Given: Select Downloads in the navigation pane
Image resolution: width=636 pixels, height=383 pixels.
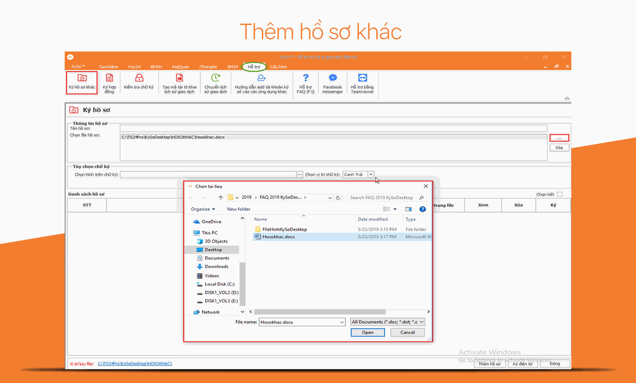Looking at the screenshot, I should coord(216,267).
